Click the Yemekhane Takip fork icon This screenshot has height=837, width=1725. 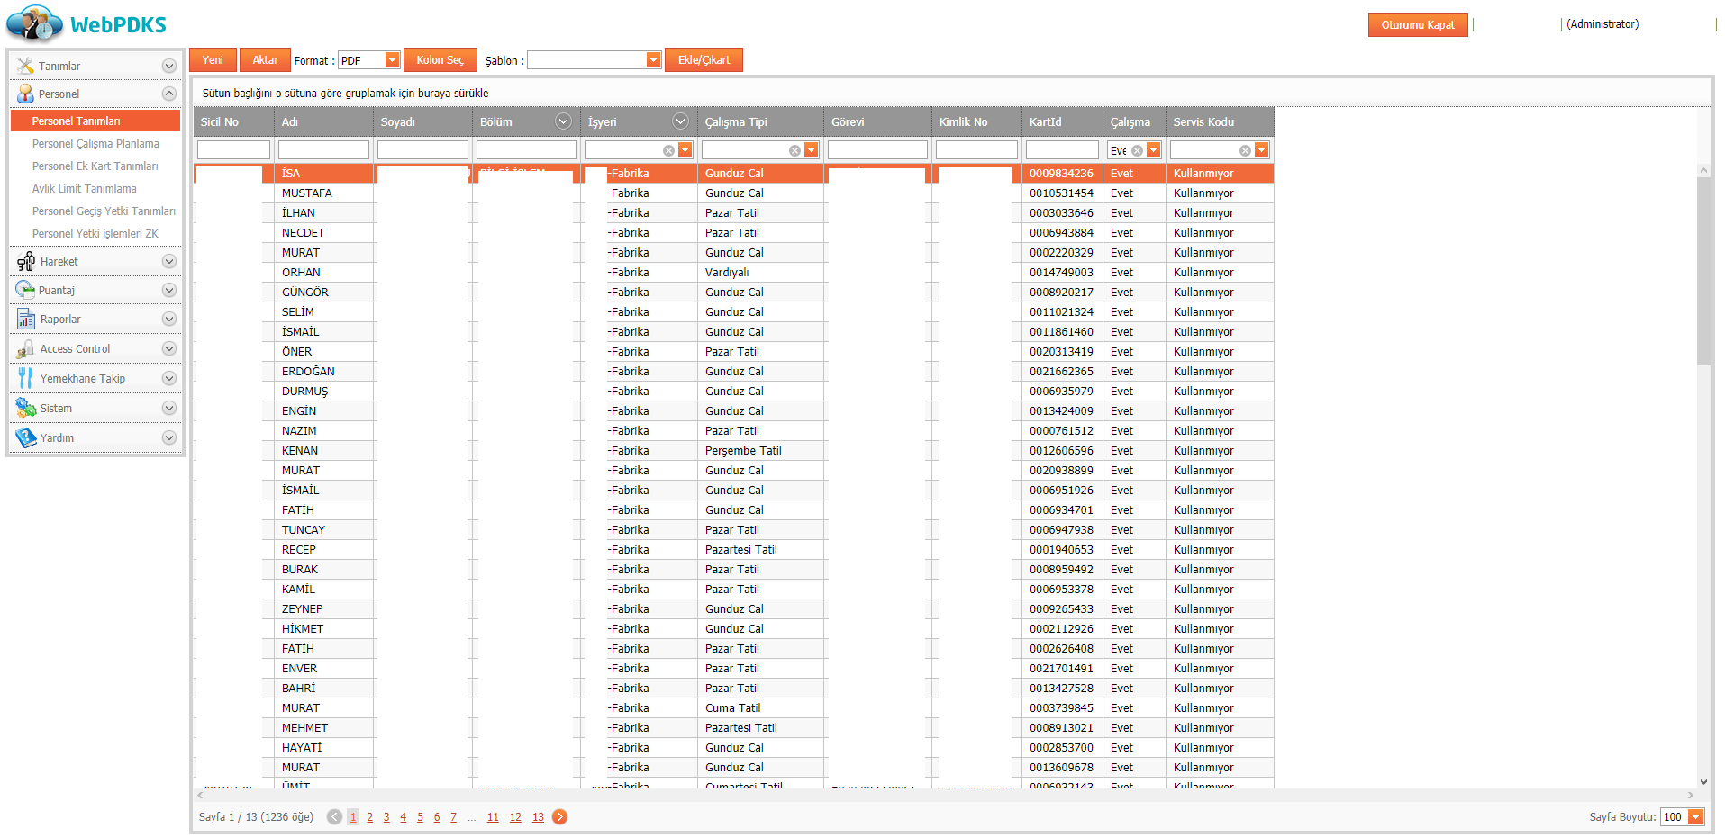[25, 379]
